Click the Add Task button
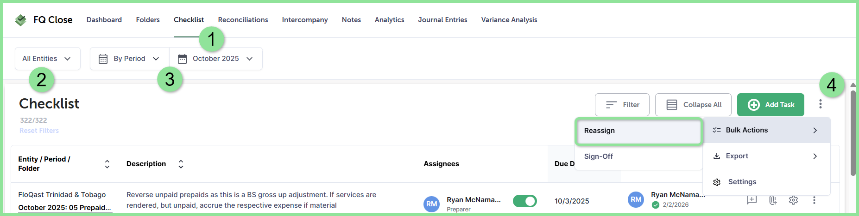Image resolution: width=859 pixels, height=216 pixels. pyautogui.click(x=771, y=105)
